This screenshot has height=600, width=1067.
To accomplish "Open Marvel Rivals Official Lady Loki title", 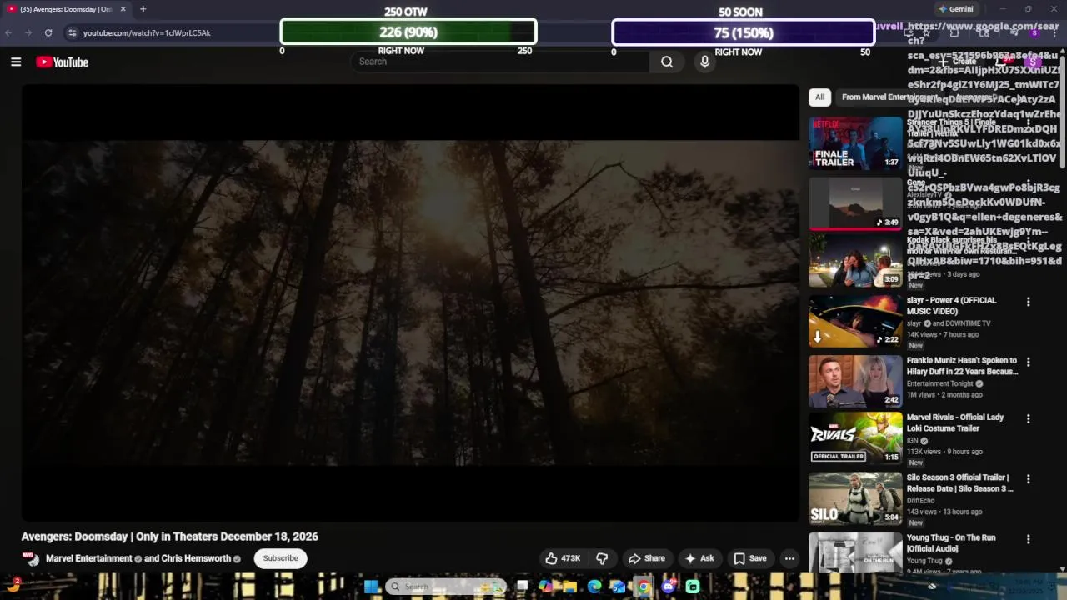I will 955,422.
